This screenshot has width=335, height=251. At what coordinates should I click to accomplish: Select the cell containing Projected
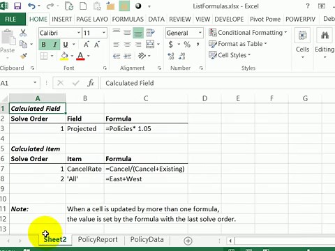(x=85, y=129)
